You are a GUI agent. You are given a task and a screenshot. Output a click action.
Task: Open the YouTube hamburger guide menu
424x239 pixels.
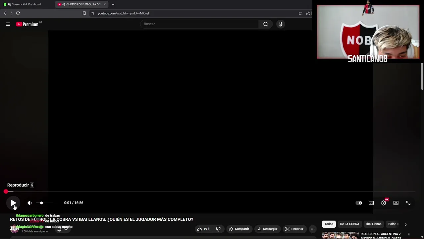8,24
